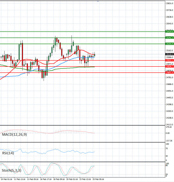This screenshot has height=182, width=174.
Task: Click the green 25254.9 price level tag
Action: tap(169, 44)
